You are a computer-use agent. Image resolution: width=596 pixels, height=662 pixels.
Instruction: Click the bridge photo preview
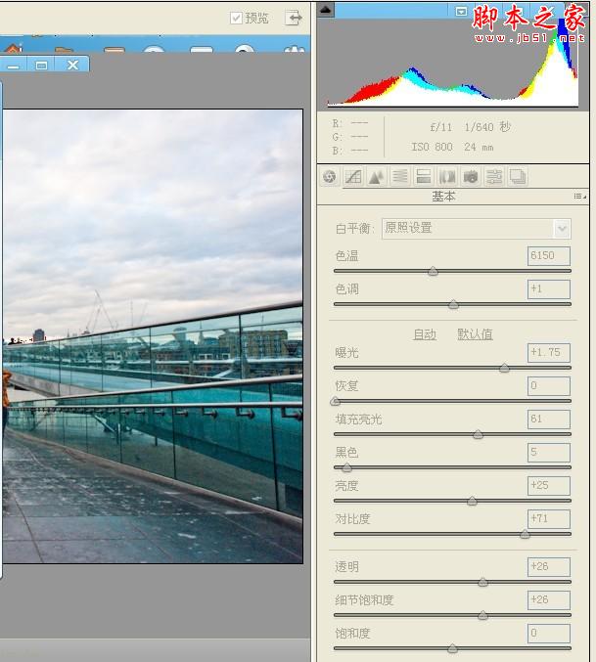click(152, 336)
